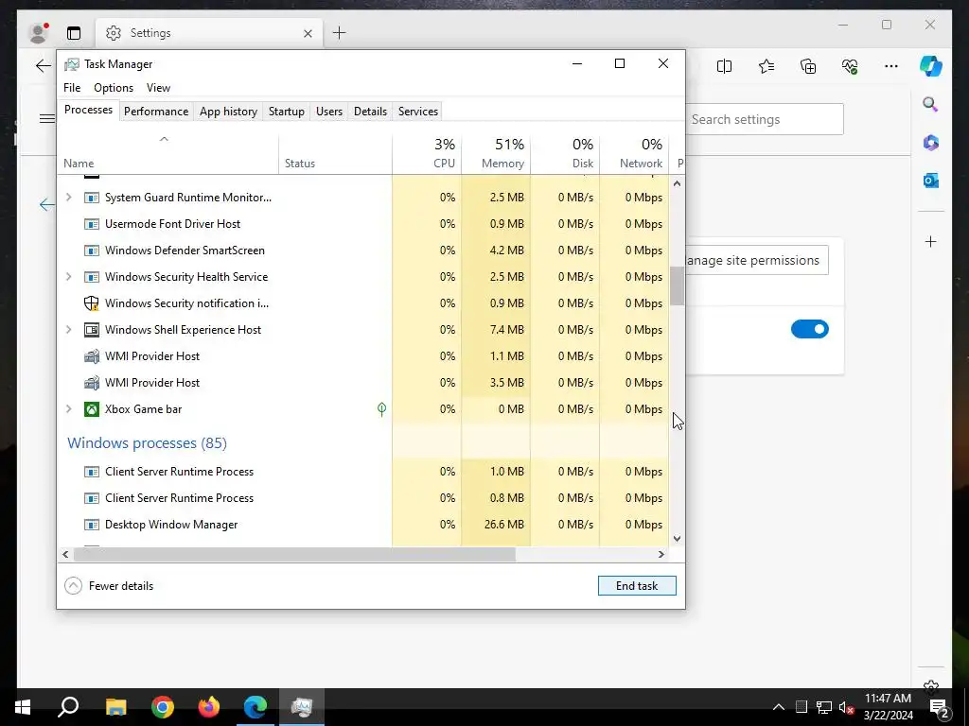Select Usermode Font Driver Host process

pos(362,223)
